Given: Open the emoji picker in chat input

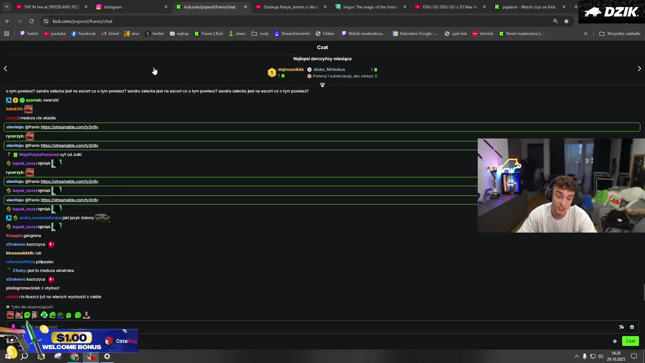Looking at the screenshot, I should click(632, 327).
